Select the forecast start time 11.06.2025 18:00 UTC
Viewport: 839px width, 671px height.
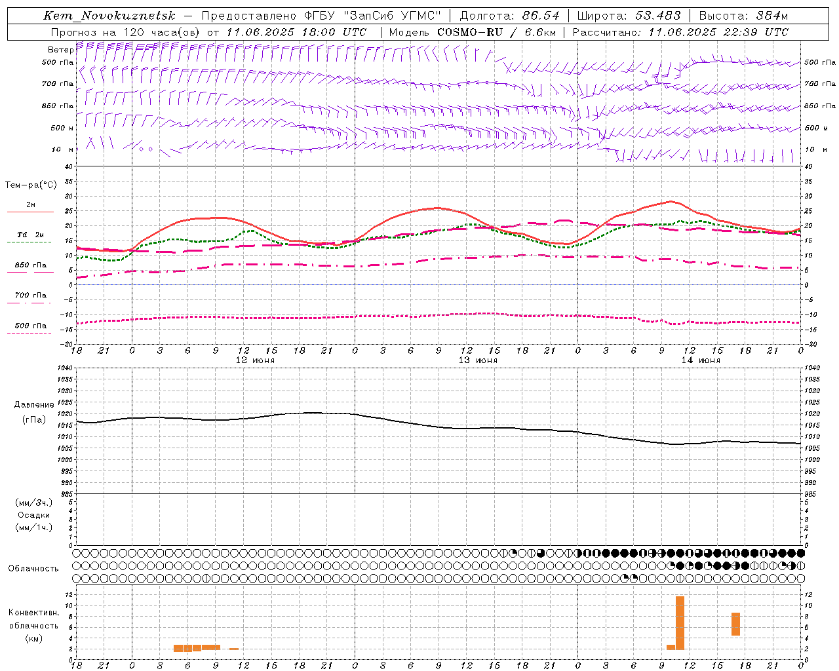pos(296,32)
